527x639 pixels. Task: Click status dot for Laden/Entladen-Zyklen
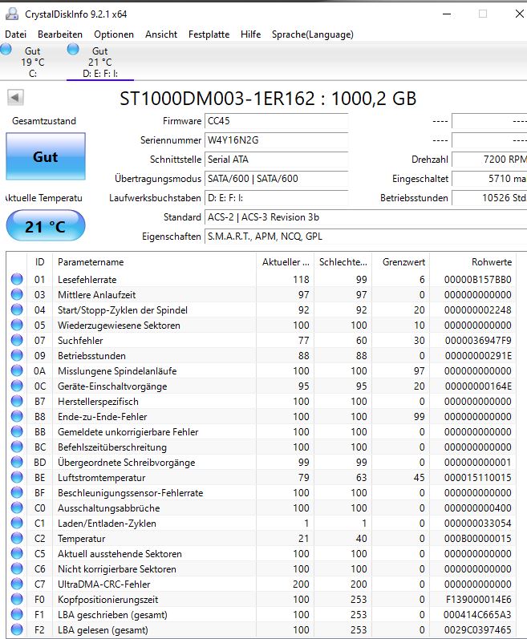pyautogui.click(x=17, y=523)
